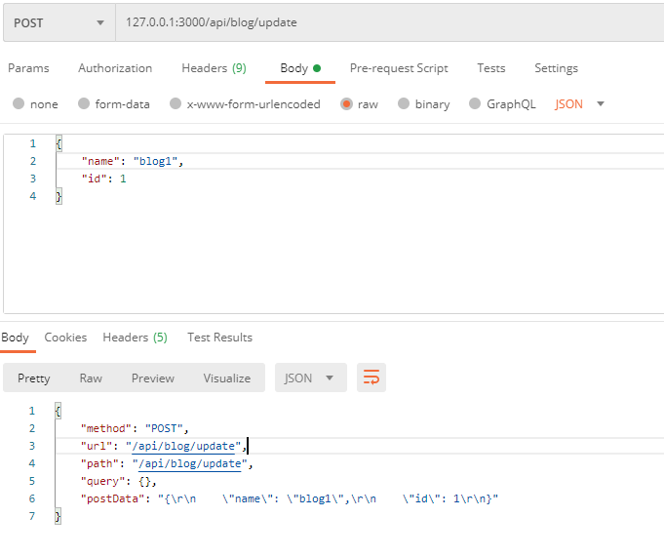
Task: Open the Pre-request Script tab
Action: [x=399, y=68]
